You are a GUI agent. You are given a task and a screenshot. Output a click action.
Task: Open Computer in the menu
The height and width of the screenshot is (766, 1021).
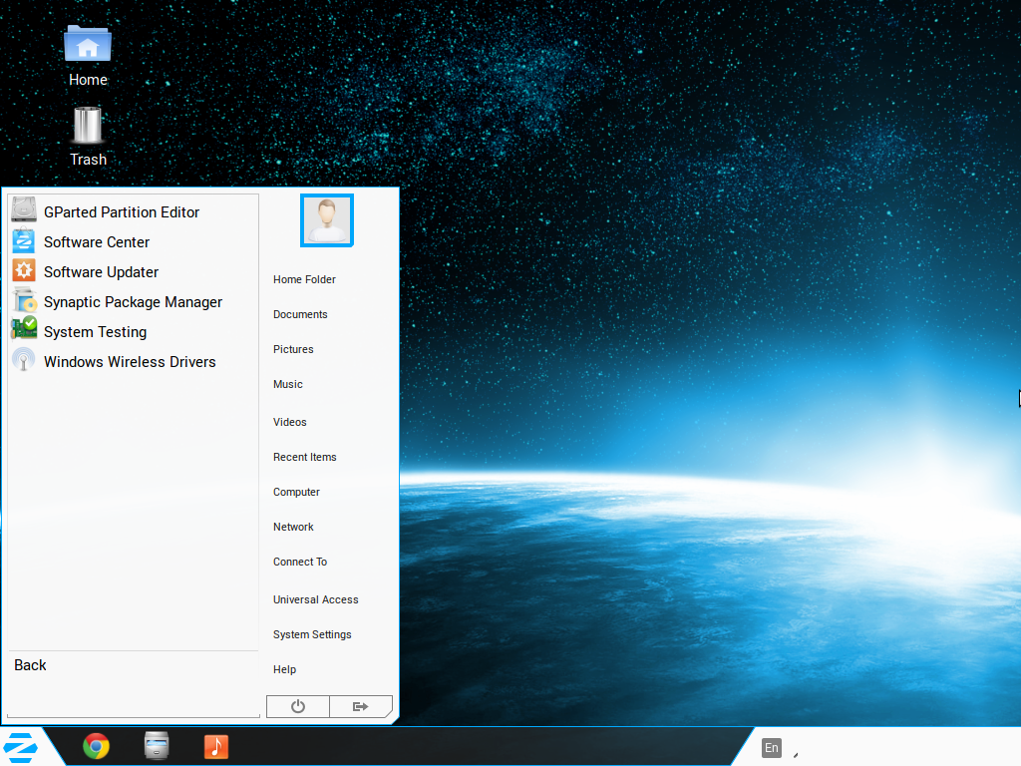pos(296,493)
